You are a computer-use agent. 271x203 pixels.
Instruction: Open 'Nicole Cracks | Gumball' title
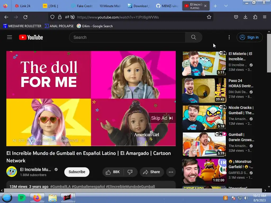241,110
